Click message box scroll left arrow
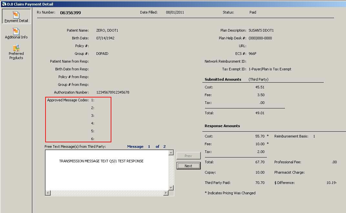 pyautogui.click(x=48, y=193)
